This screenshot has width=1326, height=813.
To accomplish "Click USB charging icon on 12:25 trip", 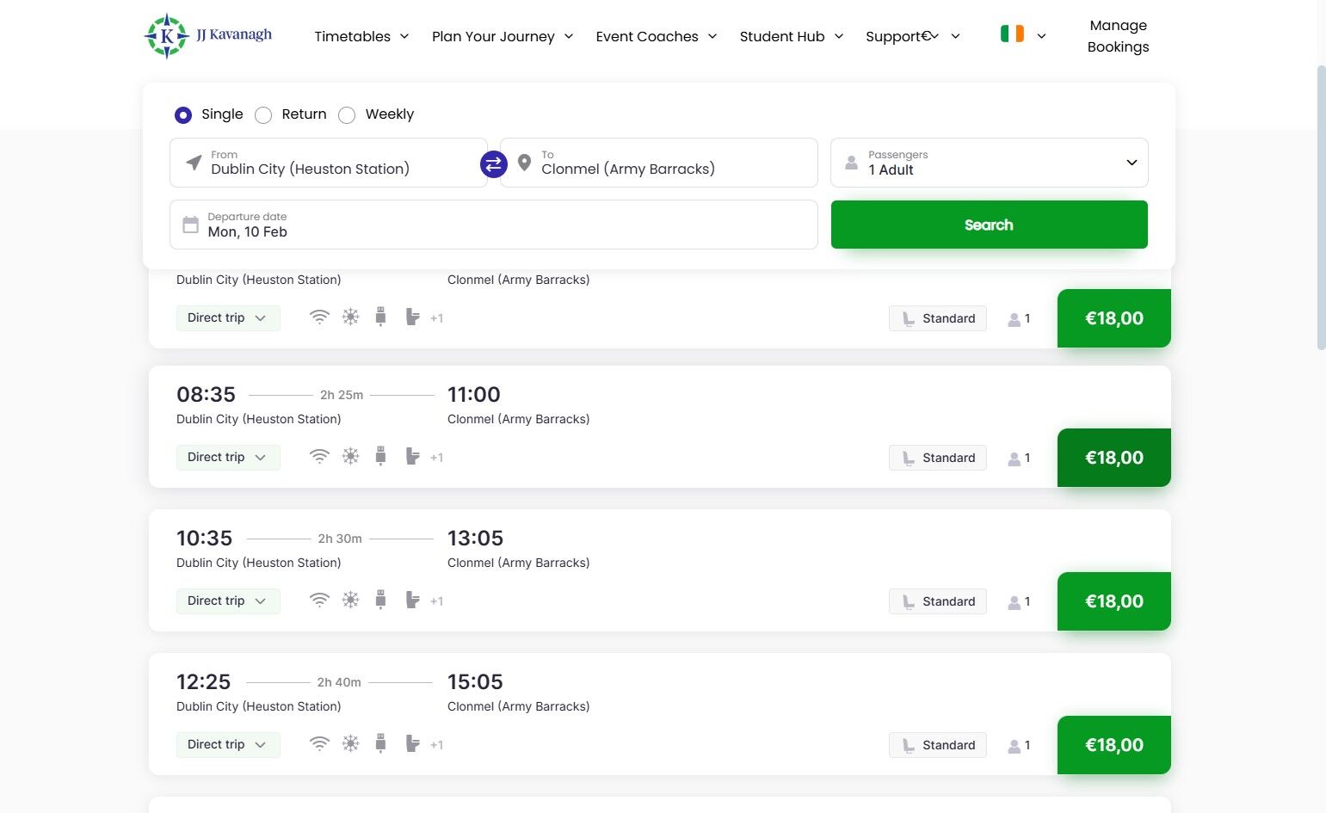I will pyautogui.click(x=380, y=744).
